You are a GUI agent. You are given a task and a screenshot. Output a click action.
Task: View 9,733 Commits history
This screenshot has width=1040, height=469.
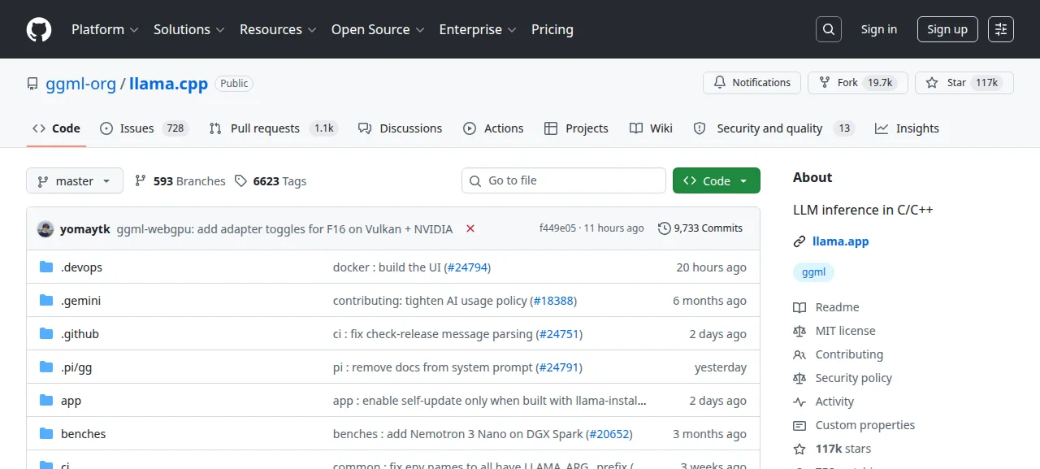coord(700,228)
